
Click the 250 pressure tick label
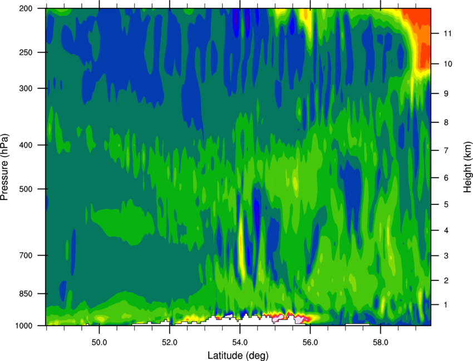coord(26,52)
